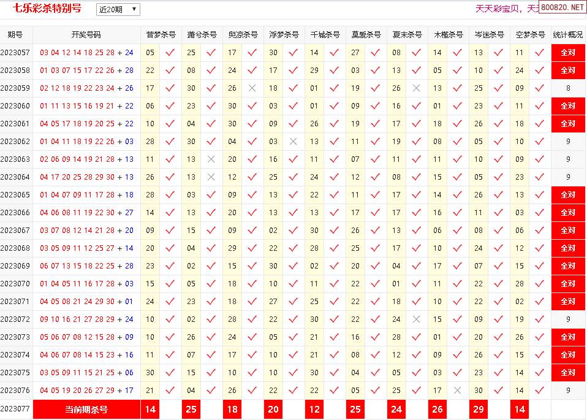Click the gray X in row 2023063 under 萧兮杀号
The width and height of the screenshot is (587, 420).
[x=211, y=159]
